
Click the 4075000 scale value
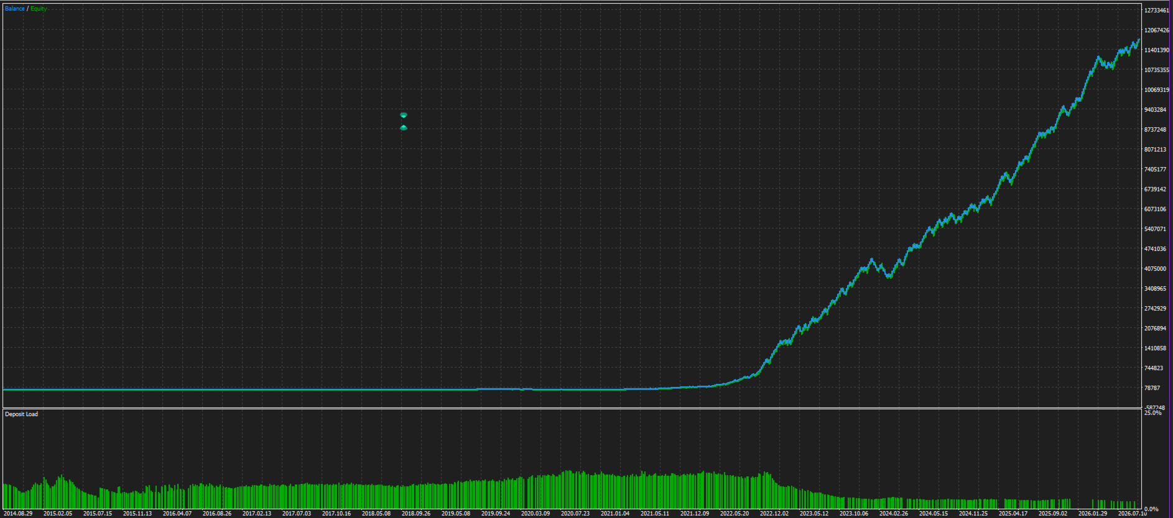[1156, 269]
